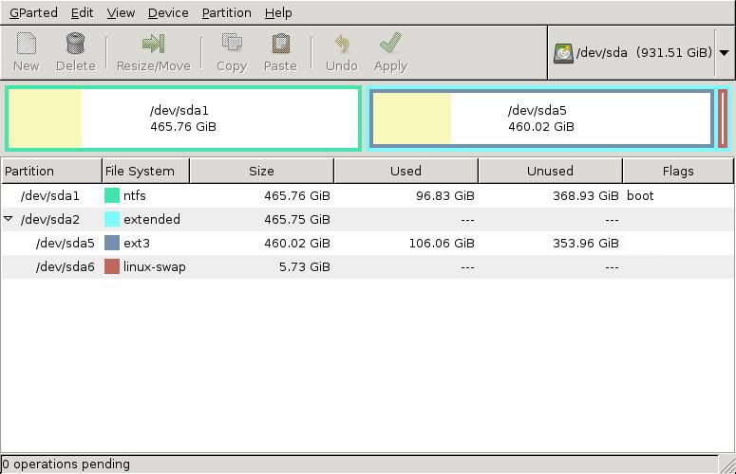Open the Device menu

pyautogui.click(x=168, y=12)
